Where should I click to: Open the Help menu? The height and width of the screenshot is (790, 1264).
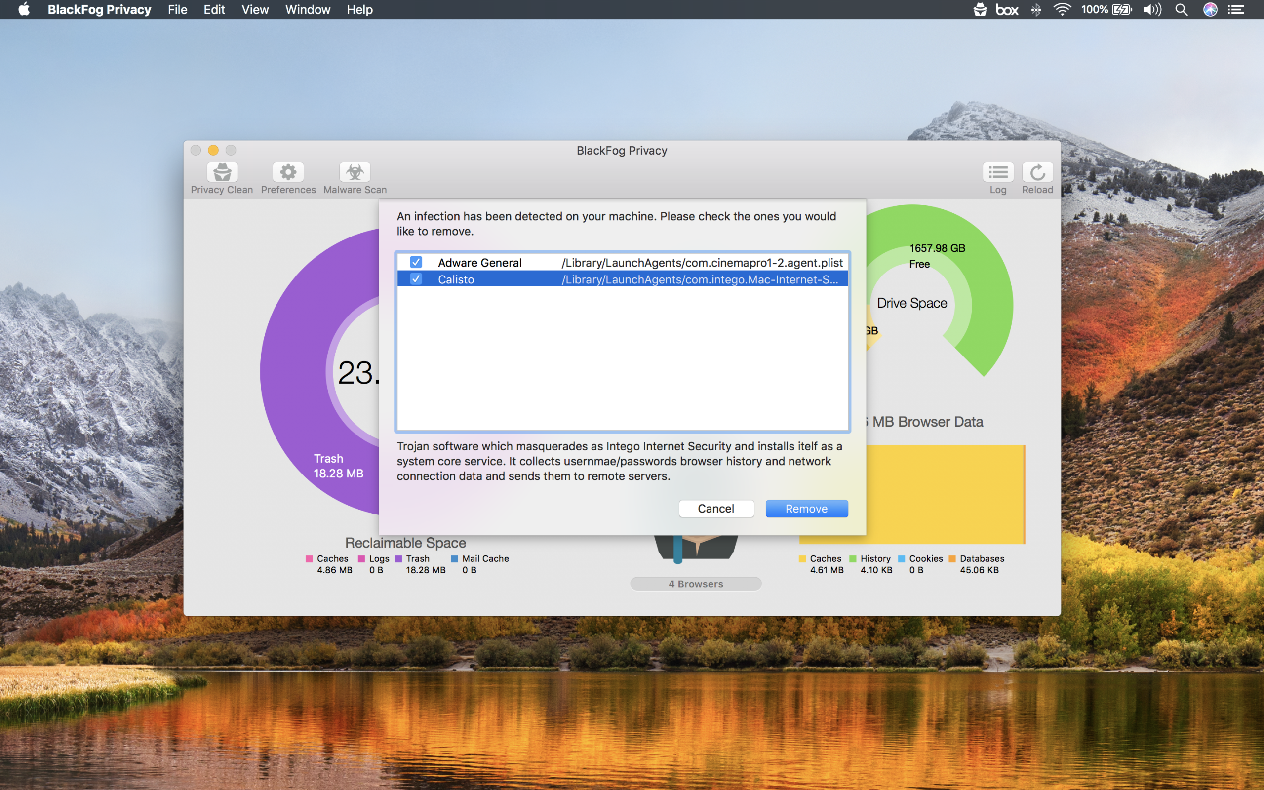[x=359, y=10]
